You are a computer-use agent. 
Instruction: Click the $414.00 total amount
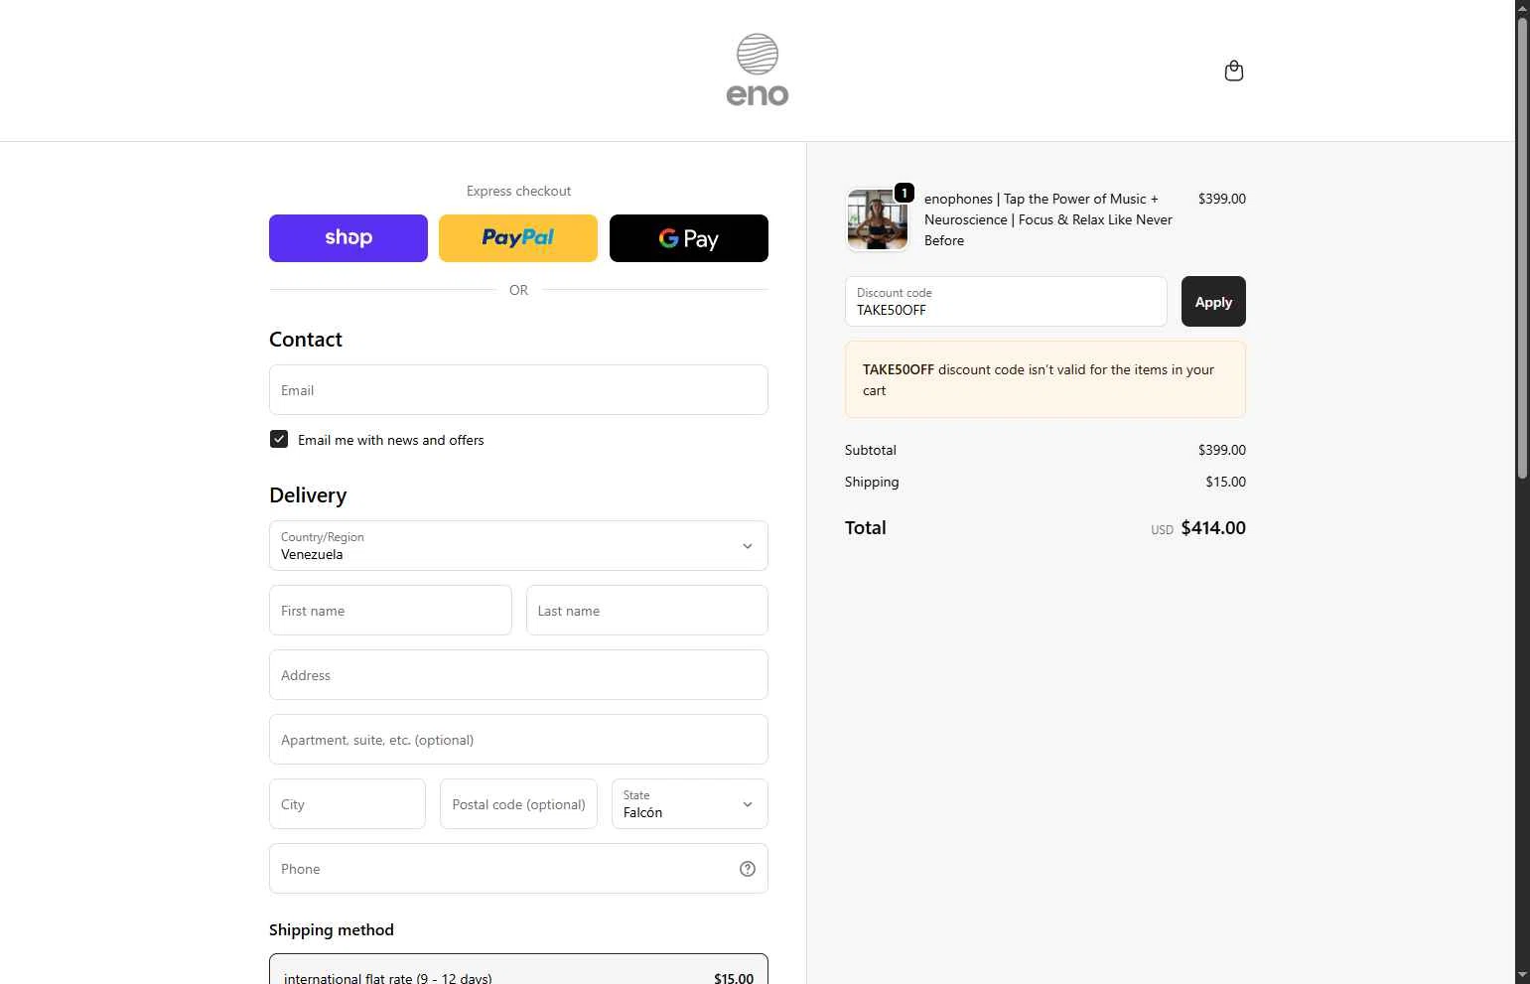coord(1213,528)
